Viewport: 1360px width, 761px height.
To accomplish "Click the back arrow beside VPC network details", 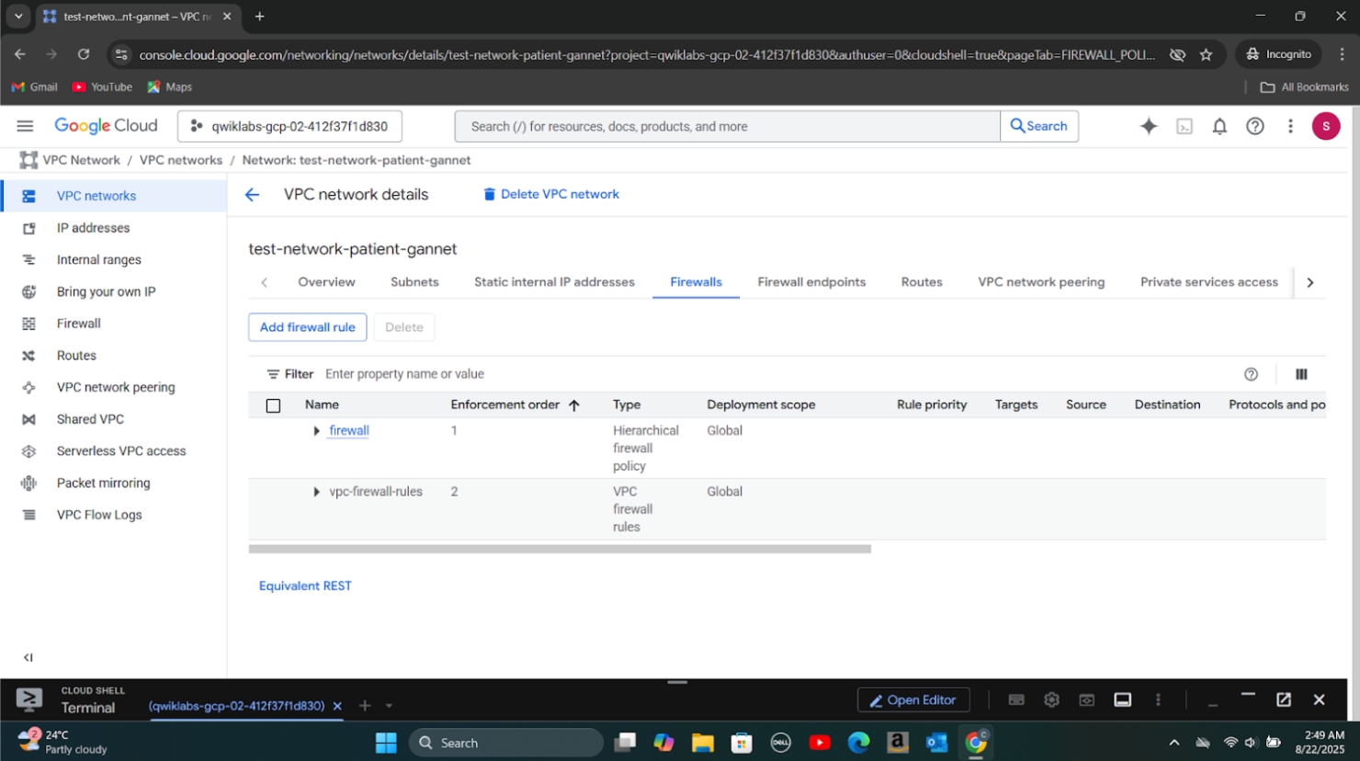I will 252,195.
